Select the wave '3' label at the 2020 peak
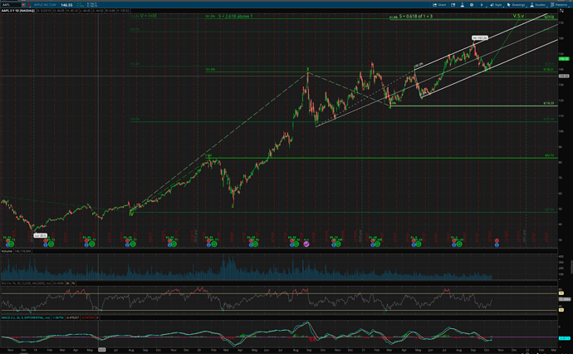Screen dimensions: 573x354 click(x=308, y=69)
